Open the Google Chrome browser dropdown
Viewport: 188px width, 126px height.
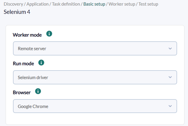pyautogui.click(x=95, y=106)
